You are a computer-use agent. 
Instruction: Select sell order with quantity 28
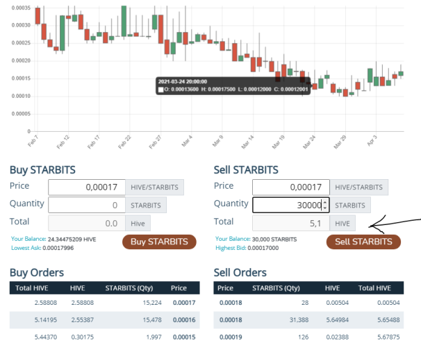pyautogui.click(x=308, y=303)
